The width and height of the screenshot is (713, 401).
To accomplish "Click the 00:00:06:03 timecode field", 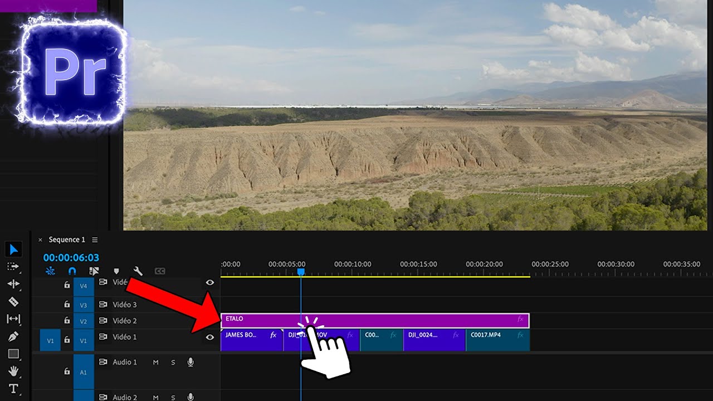I will [x=71, y=258].
